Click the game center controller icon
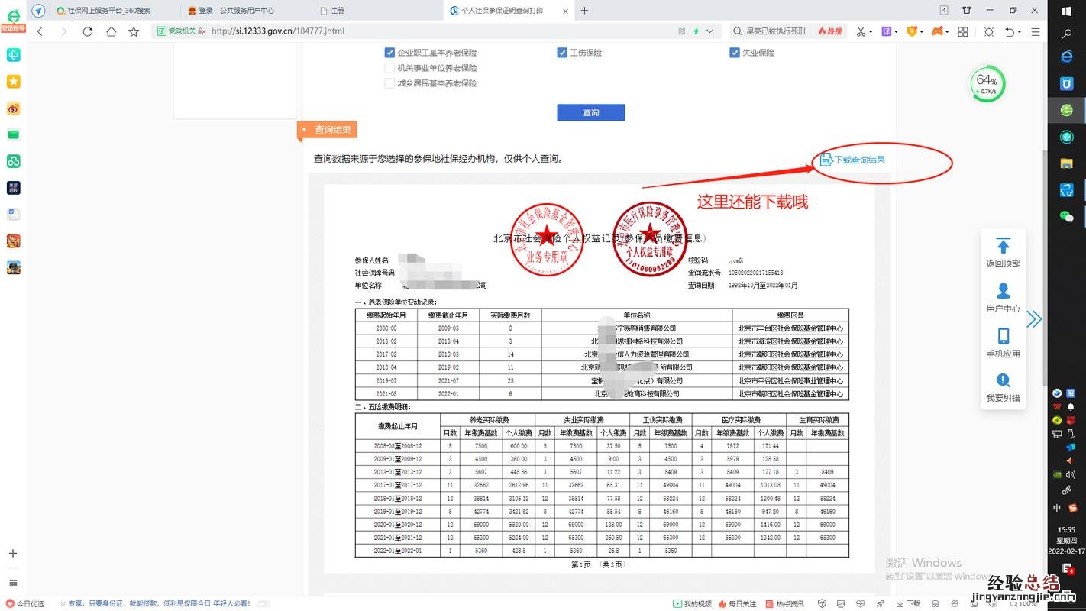The image size is (1086, 611). 938,31
